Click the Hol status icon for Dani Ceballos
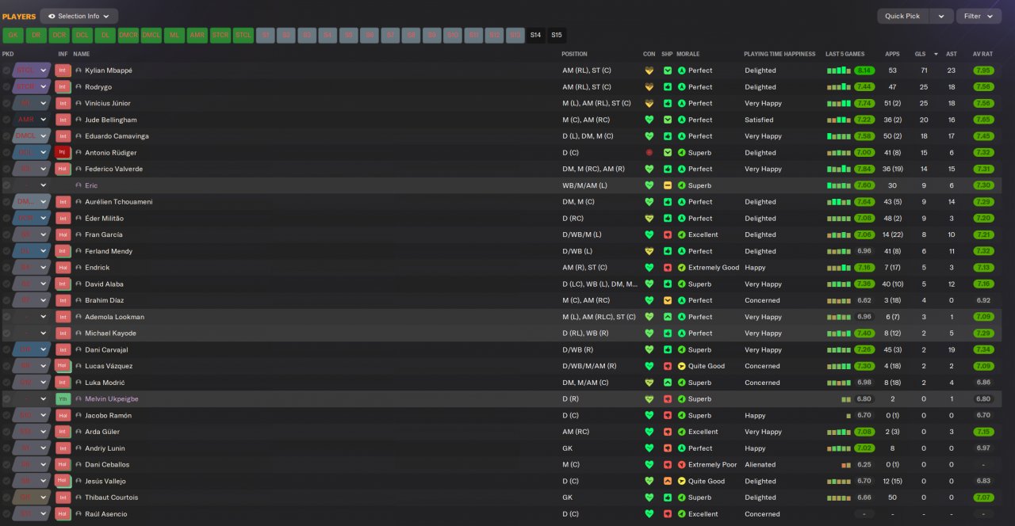This screenshot has width=1015, height=526. (x=63, y=465)
